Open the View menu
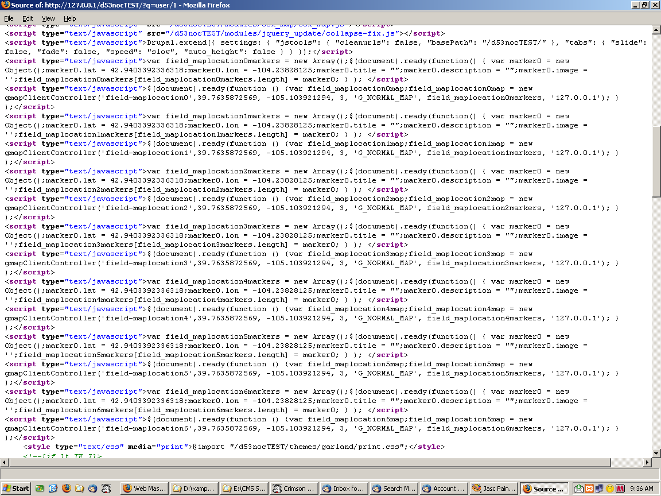This screenshot has height=496, width=661. tap(48, 18)
